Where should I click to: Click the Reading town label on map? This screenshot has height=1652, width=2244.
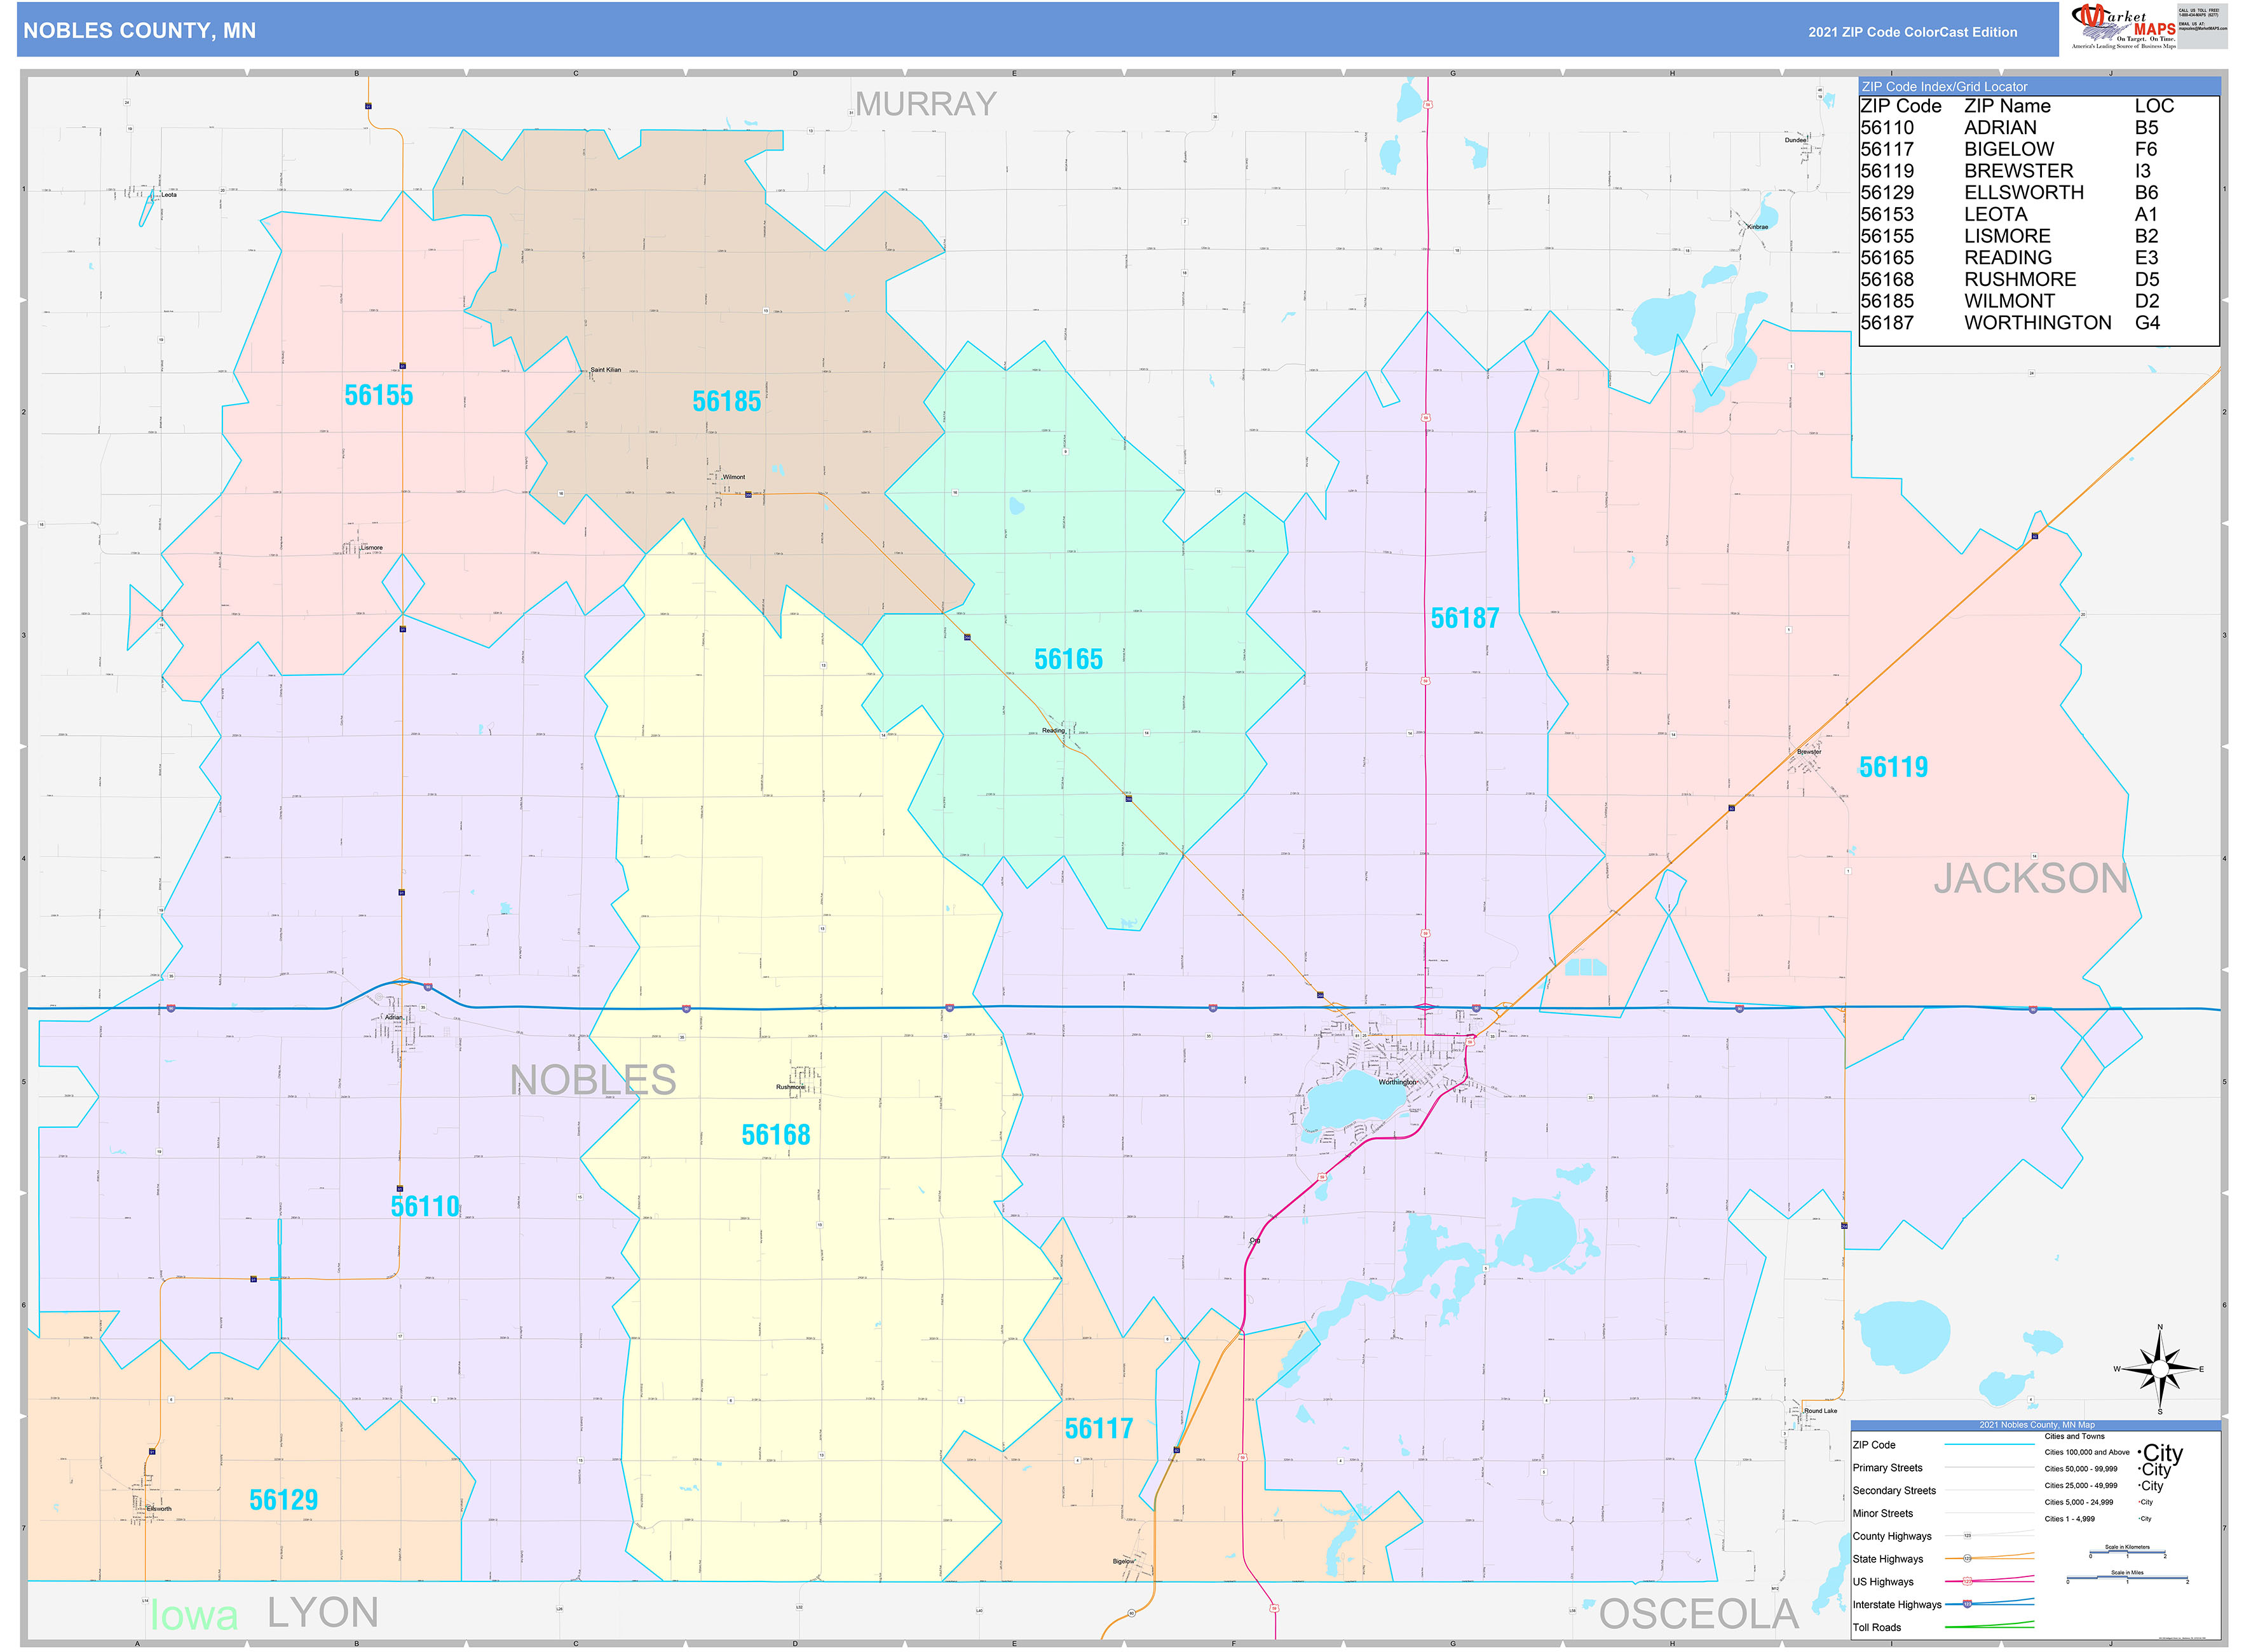pyautogui.click(x=1053, y=730)
